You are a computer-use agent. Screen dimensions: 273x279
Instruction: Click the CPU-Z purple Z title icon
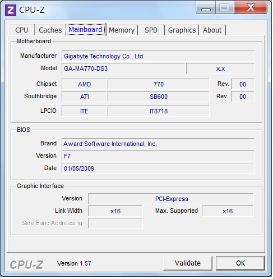coord(11,10)
